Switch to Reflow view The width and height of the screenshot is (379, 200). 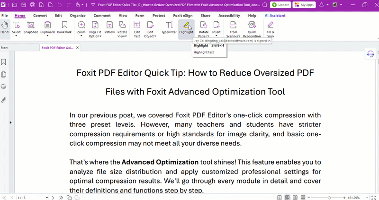[x=109, y=27]
